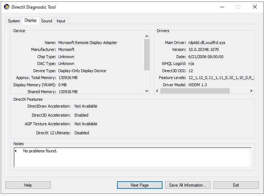Screen dimensions: 264x196
Task: Click Device list scroll down arrow
Action: tap(147, 91)
